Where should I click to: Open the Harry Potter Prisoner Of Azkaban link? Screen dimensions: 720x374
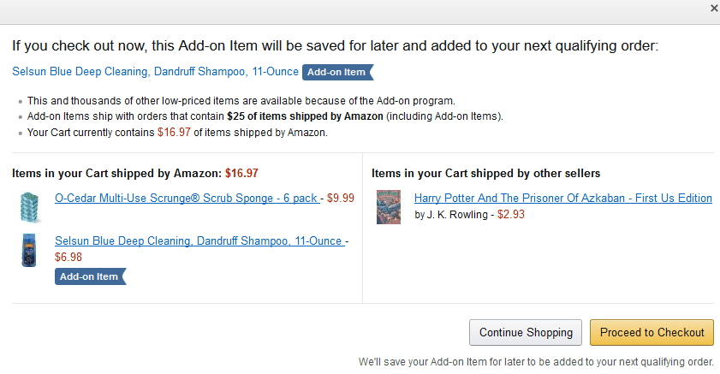563,198
